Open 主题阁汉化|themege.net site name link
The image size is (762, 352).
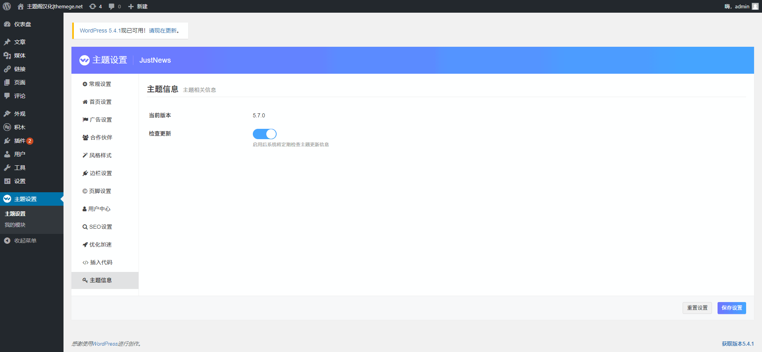click(55, 6)
